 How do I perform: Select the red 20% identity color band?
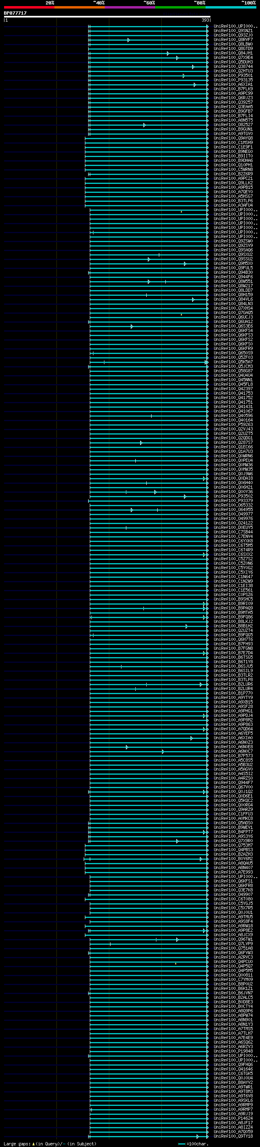click(29, 7)
